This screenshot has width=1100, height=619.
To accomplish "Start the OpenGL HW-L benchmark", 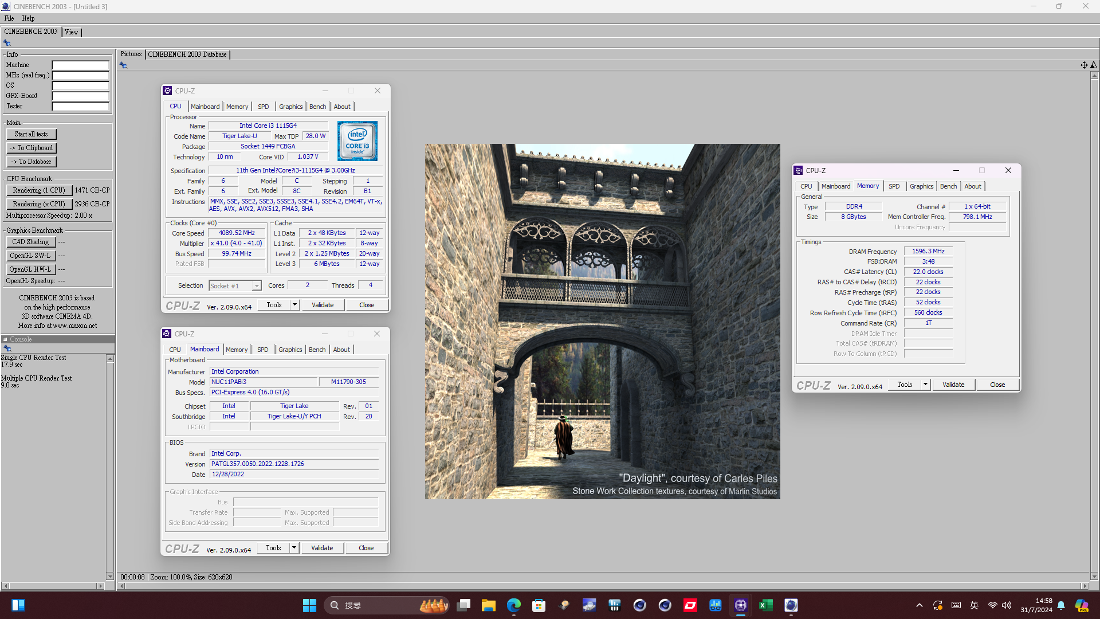I will pyautogui.click(x=31, y=269).
